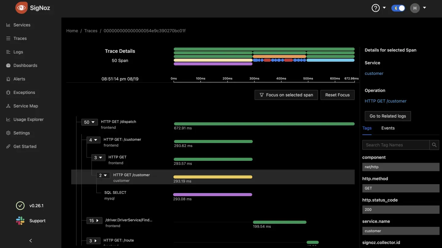
Task: Open the Alerts page
Action: pos(20,79)
